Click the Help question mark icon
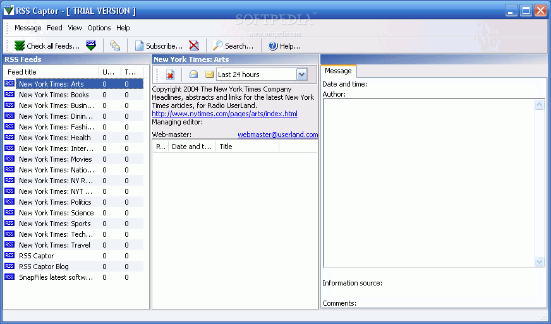 pyautogui.click(x=273, y=45)
